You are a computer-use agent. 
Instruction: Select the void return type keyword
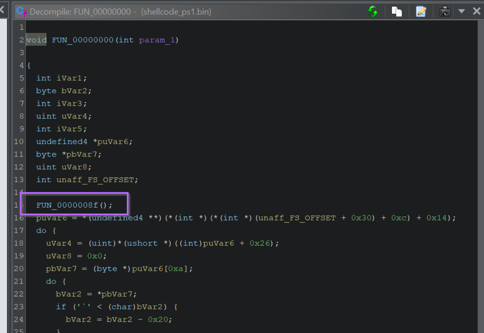[x=37, y=40]
